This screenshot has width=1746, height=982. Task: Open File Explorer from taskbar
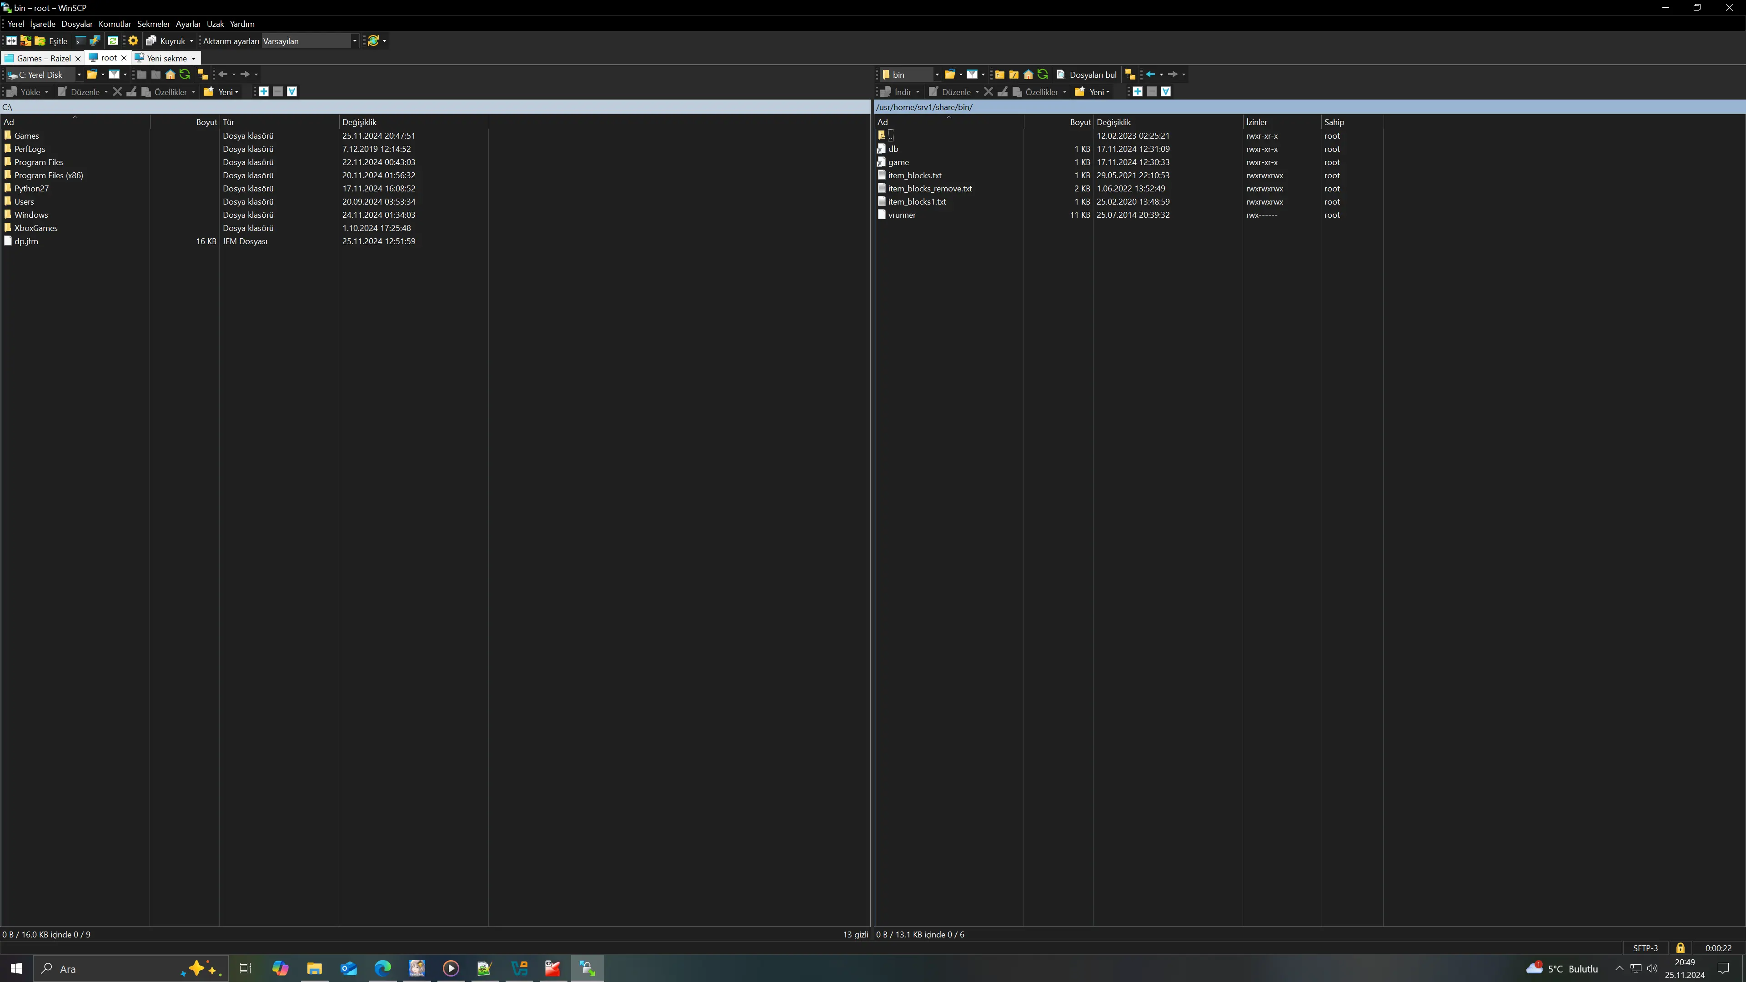pos(314,968)
